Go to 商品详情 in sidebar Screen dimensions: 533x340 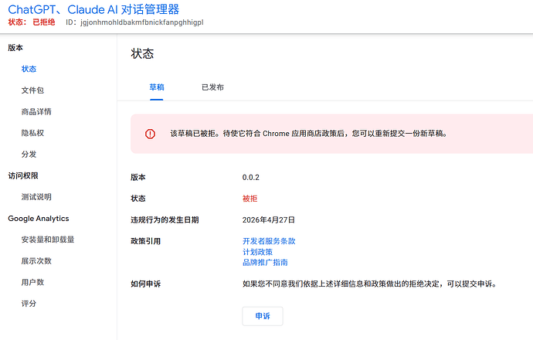(36, 111)
